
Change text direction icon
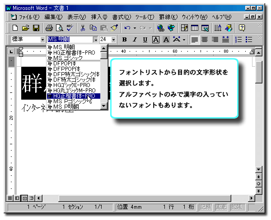click(218, 28)
